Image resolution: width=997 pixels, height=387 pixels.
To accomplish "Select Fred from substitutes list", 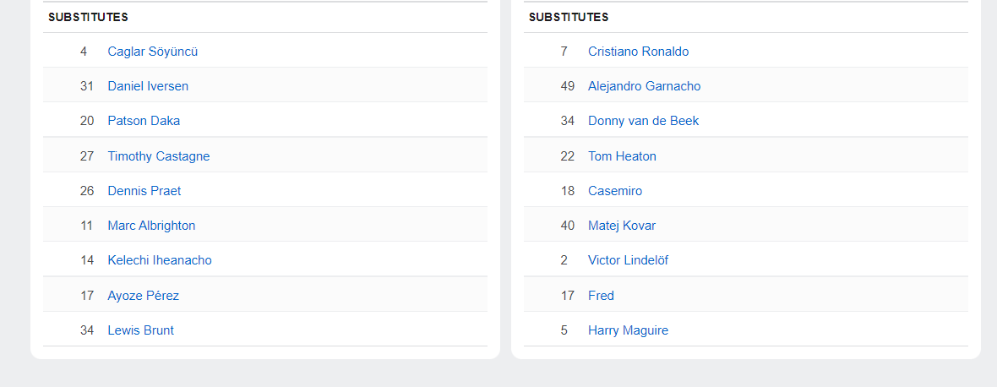I will point(602,296).
